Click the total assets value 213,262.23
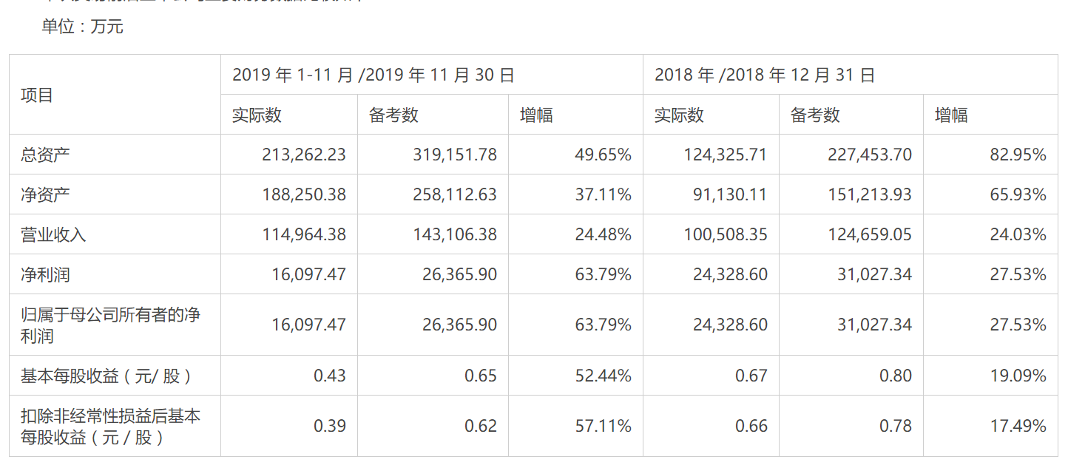 click(304, 155)
